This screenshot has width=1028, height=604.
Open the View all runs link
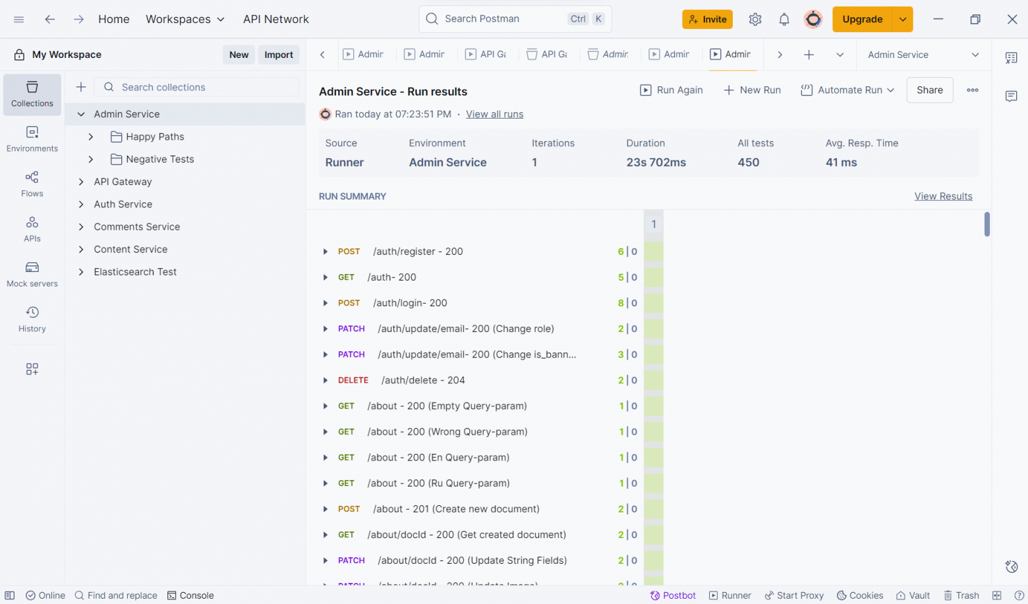[494, 115]
